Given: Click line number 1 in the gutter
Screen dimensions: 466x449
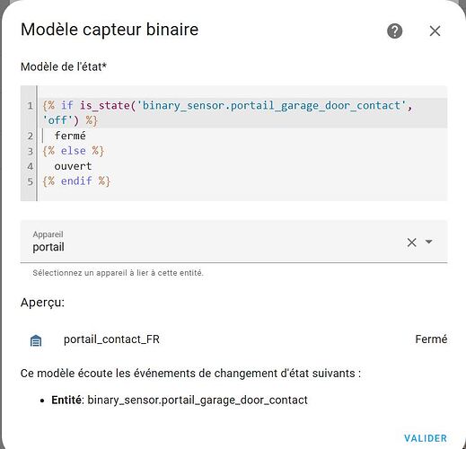Looking at the screenshot, I should pos(30,106).
